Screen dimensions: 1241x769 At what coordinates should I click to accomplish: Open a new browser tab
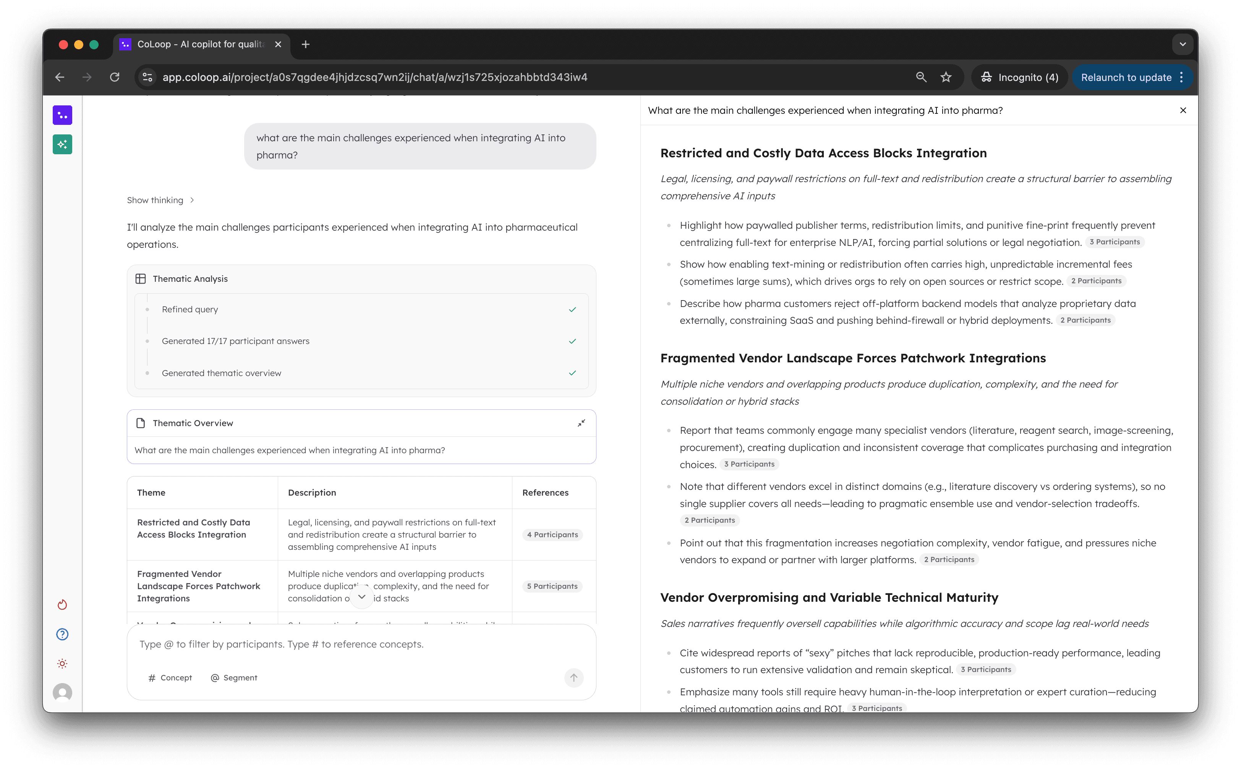(305, 44)
